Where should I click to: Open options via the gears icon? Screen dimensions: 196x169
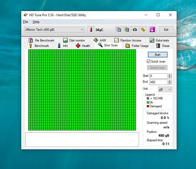(143, 30)
